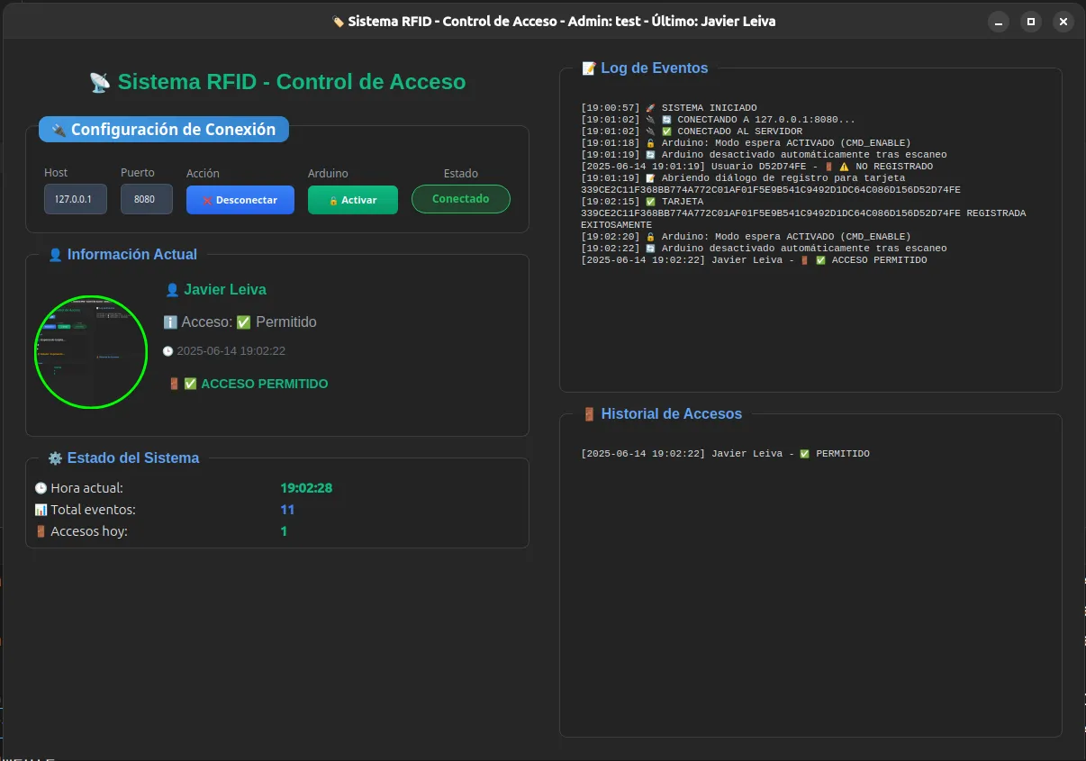
Task: Click the door icon beside Historial de Accesos
Action: point(589,414)
